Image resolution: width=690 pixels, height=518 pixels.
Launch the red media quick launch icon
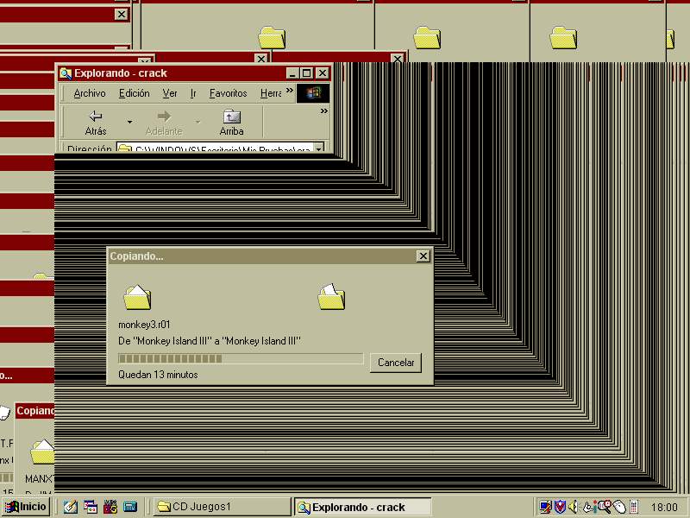[110, 507]
